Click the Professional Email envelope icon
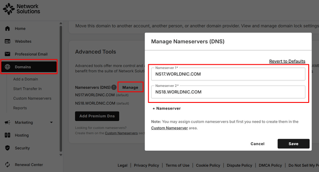319x172 pixels. point(8,54)
